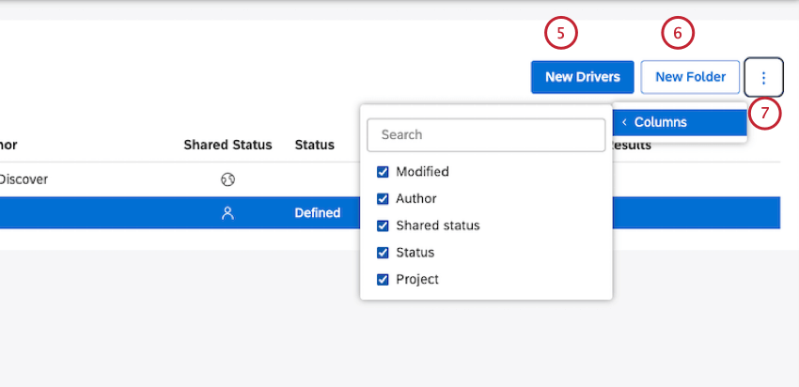Select the row with Defined status
The width and height of the screenshot is (799, 387).
[317, 213]
